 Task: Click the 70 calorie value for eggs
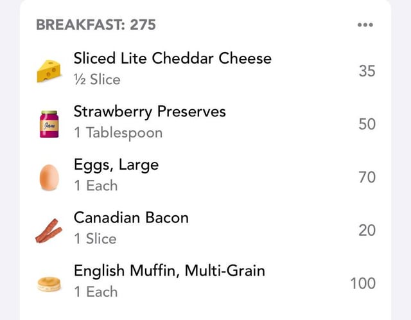367,177
